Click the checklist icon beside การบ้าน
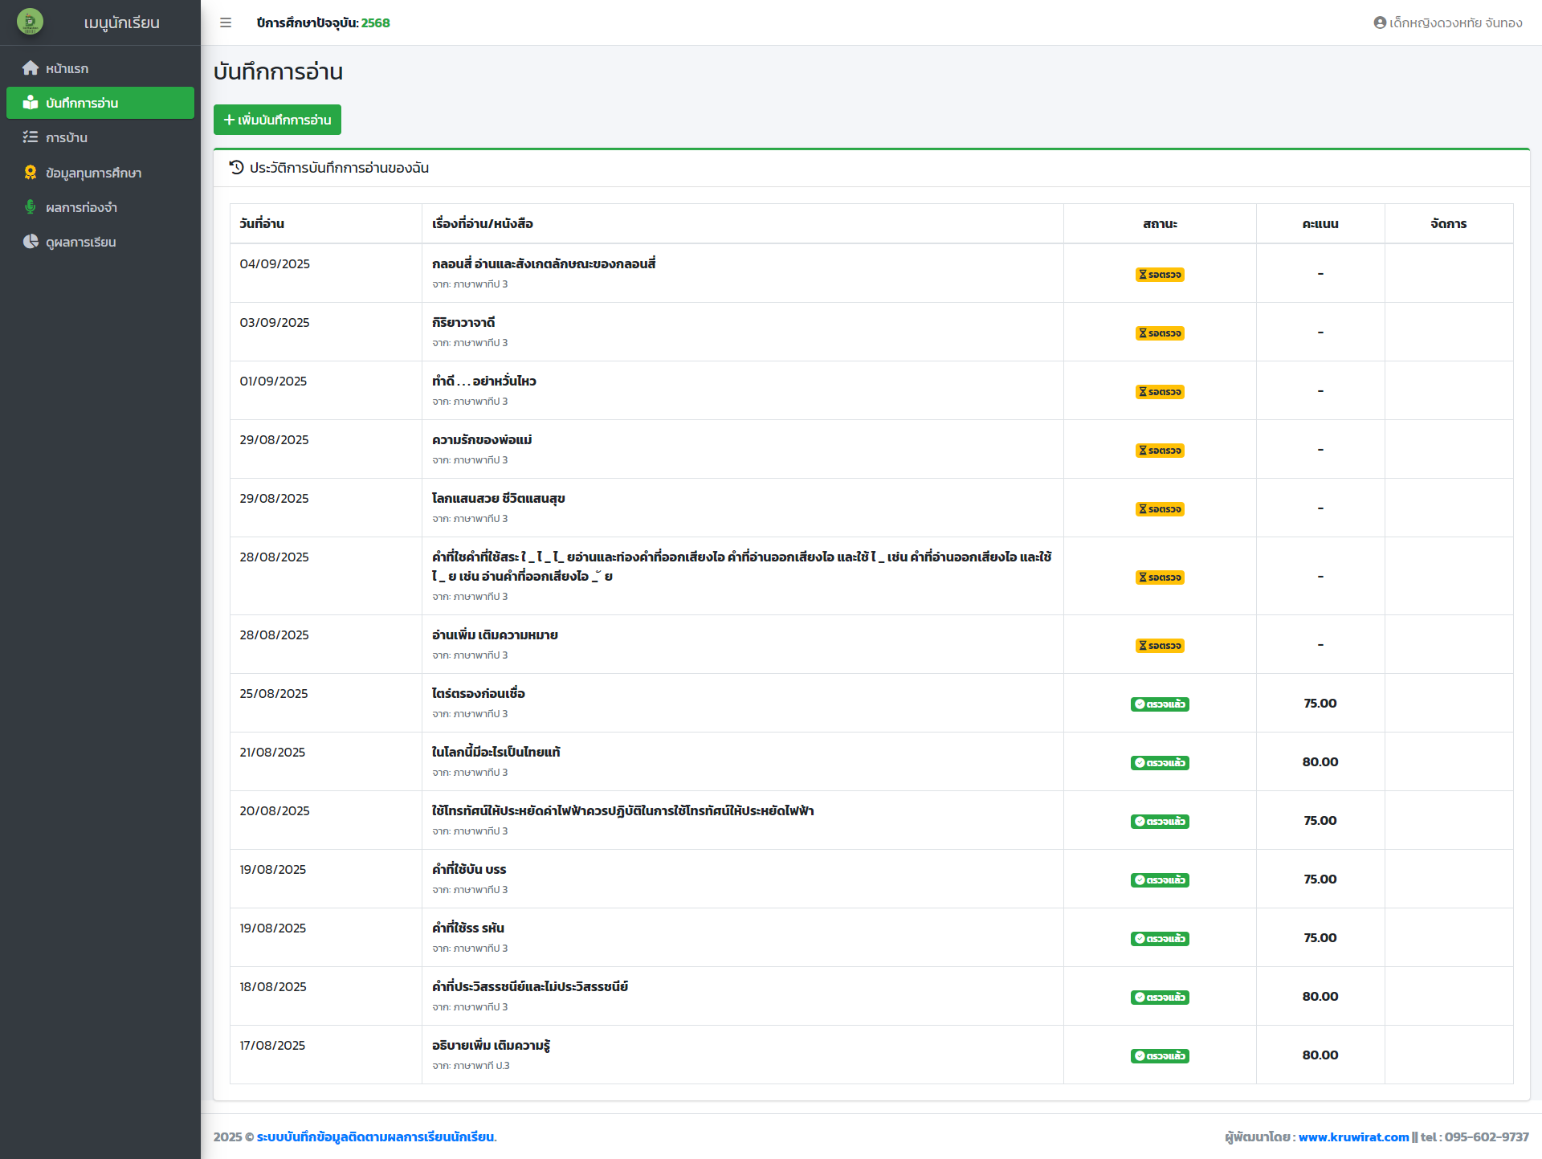Screen dimensions: 1542x1159 tap(31, 137)
